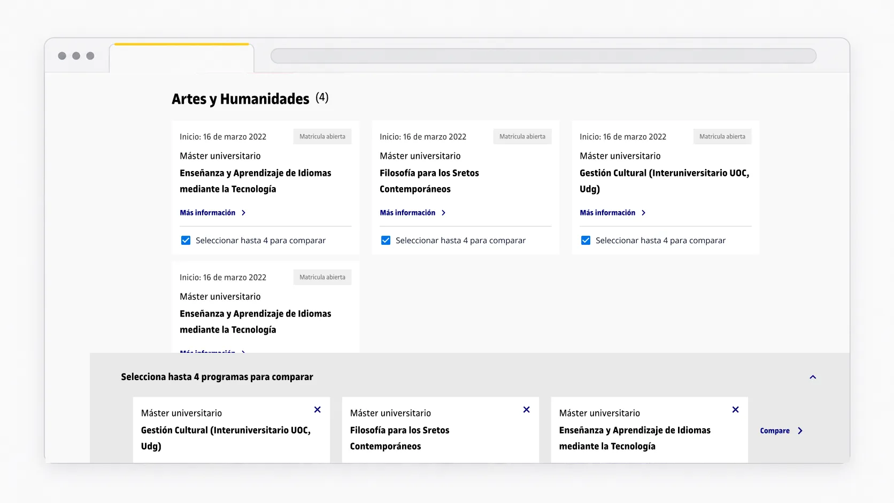Click Enseñanza y Aprendizaje title in comparison tray
Viewport: 894px width, 503px height.
pos(635,438)
